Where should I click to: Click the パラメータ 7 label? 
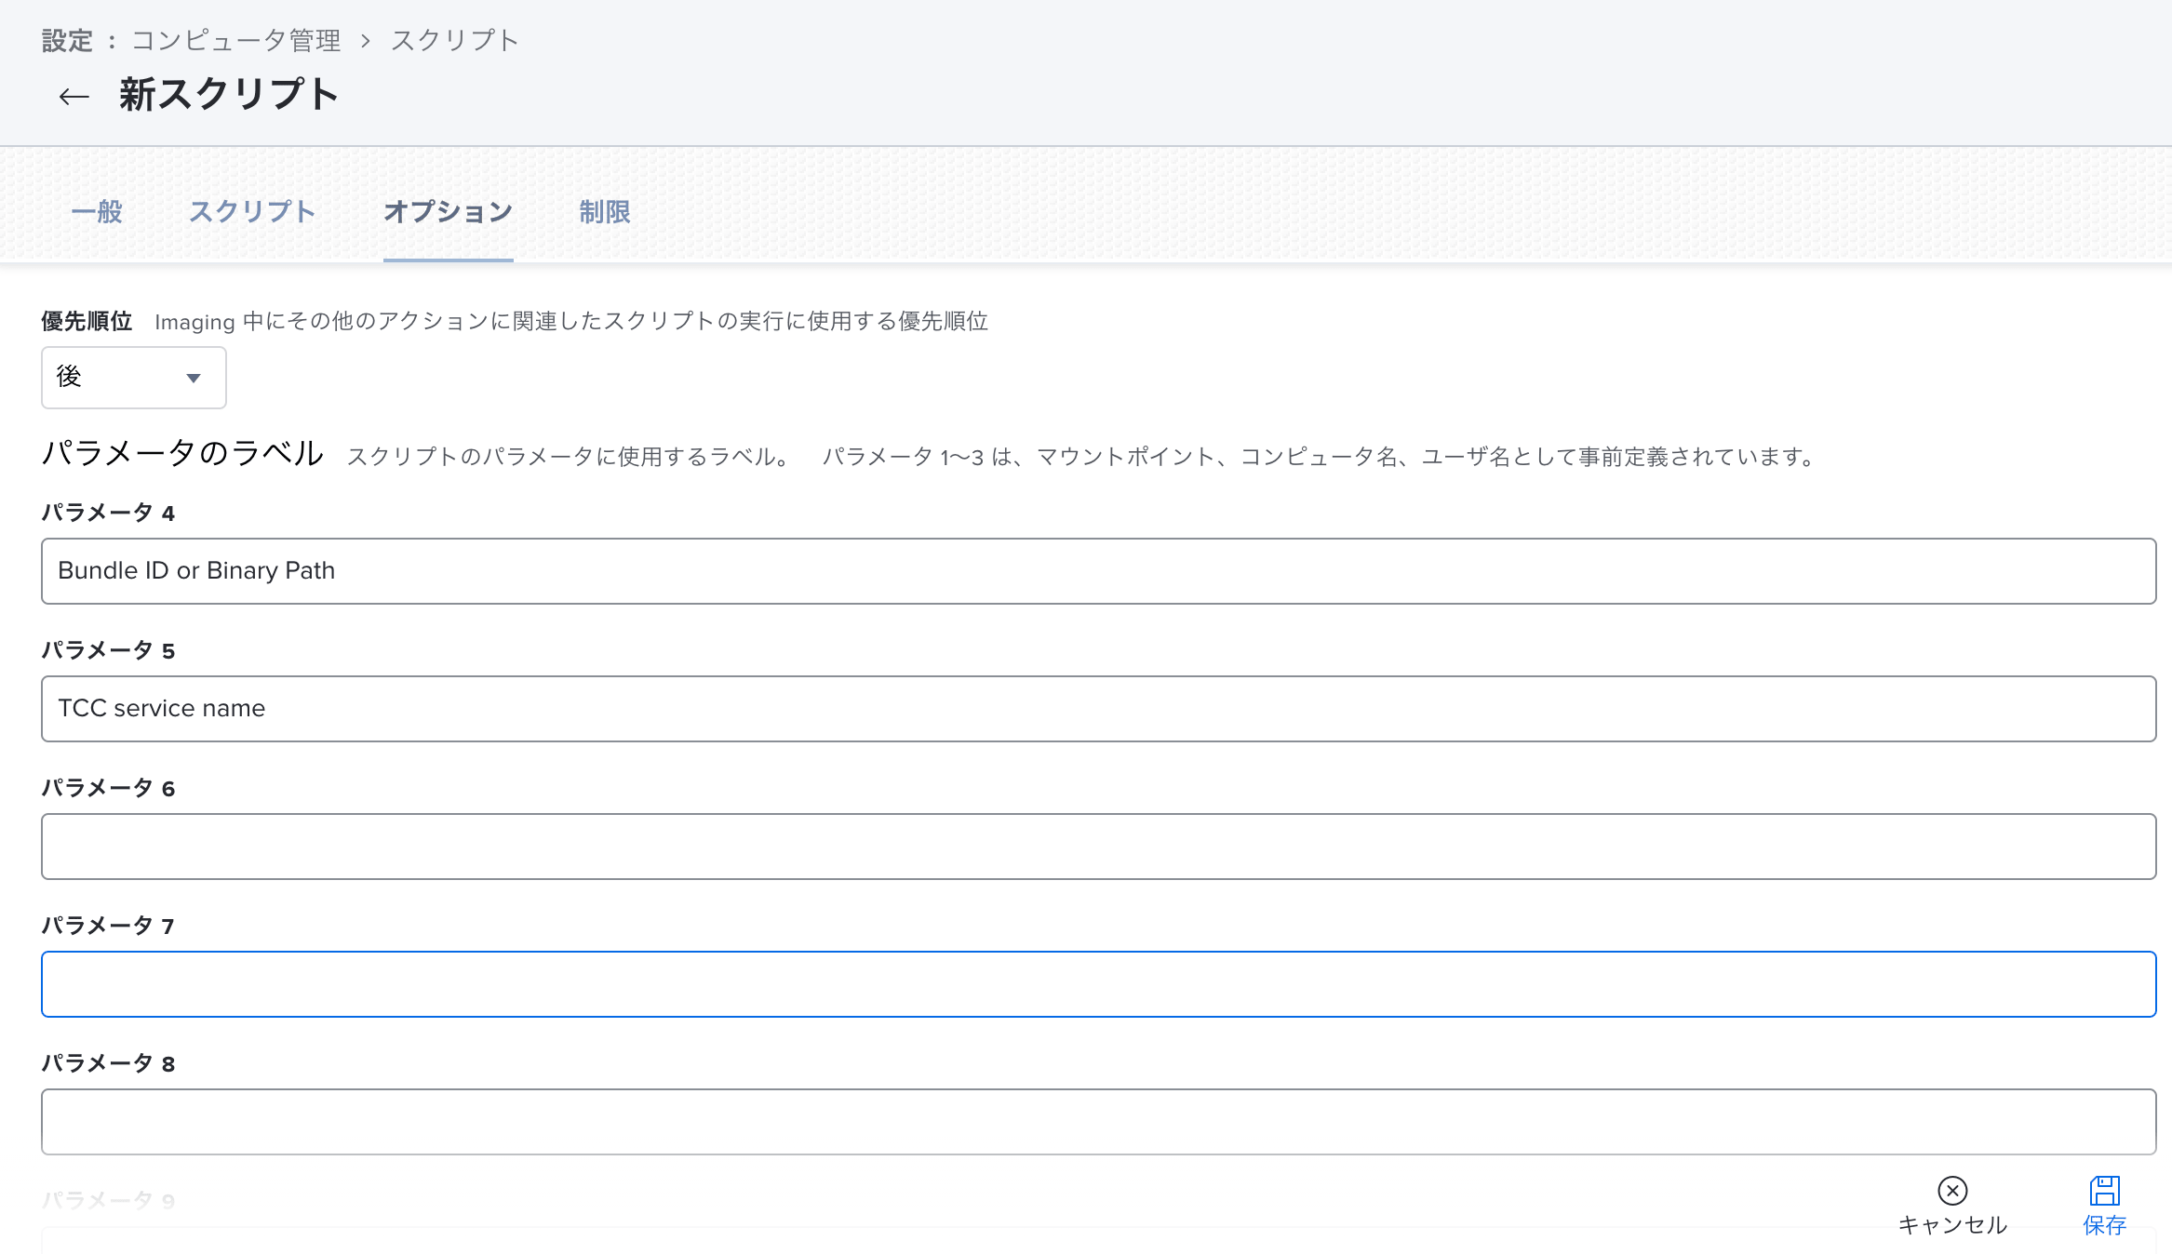point(108,926)
